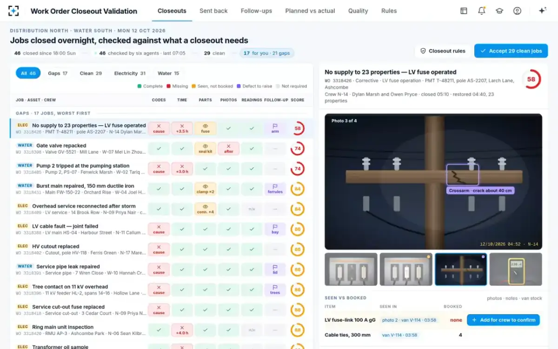The image size is (558, 349).
Task: Select Pump 2 tripped at the pumping station row
Action: point(161,168)
